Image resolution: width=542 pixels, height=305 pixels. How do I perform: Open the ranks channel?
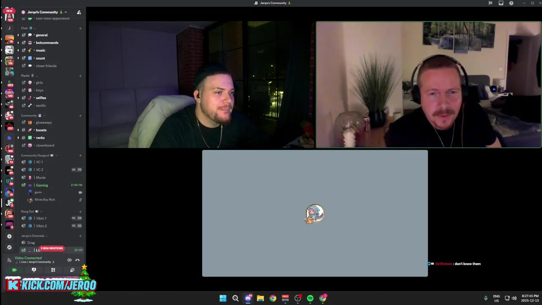point(51,138)
